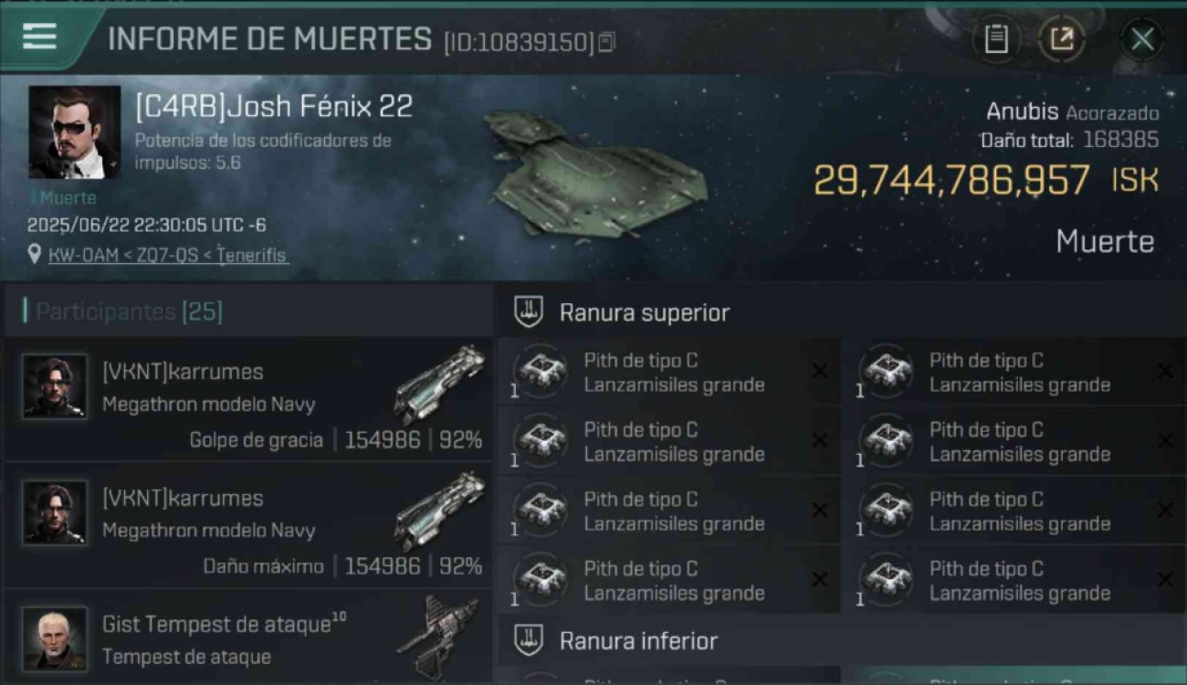Share the kill report via export icon
Viewport: 1187px width, 685px height.
(x=1062, y=39)
